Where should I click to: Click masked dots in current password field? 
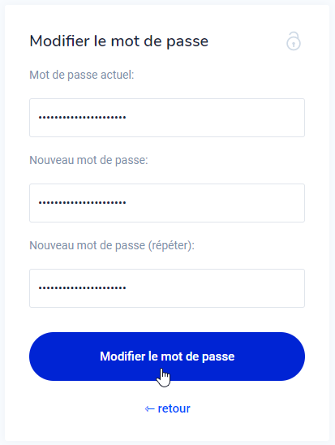[82, 118]
